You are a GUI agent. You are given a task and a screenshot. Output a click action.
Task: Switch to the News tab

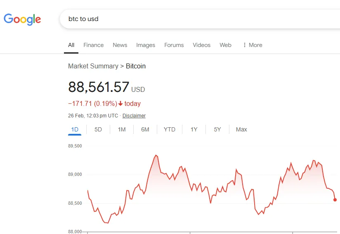(120, 45)
